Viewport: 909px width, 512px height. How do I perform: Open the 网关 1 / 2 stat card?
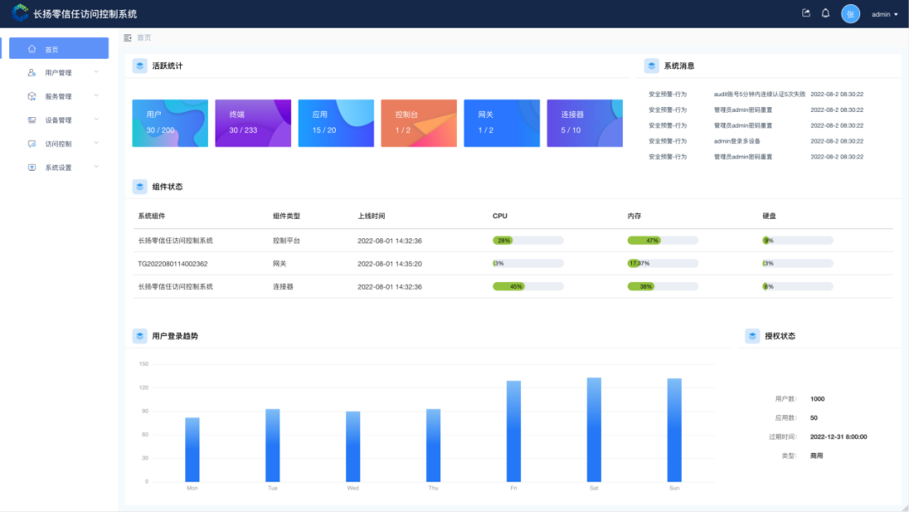click(x=502, y=123)
